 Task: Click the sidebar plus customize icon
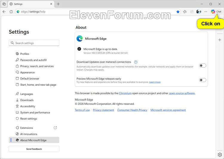coord(220,40)
